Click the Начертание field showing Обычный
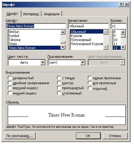This screenshot has height=147, width=134. tap(88, 26)
